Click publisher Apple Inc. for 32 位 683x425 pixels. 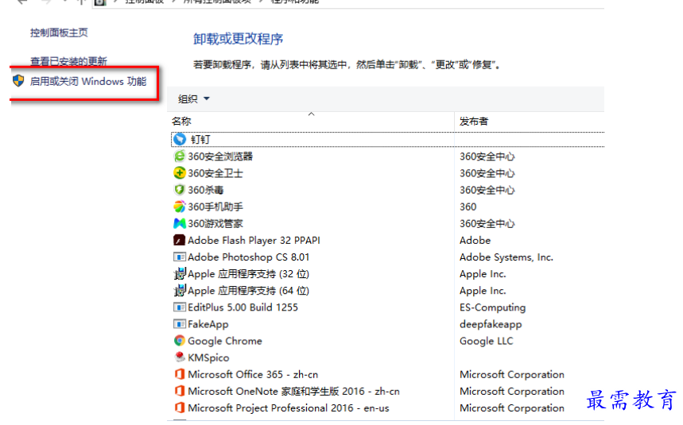pos(483,273)
